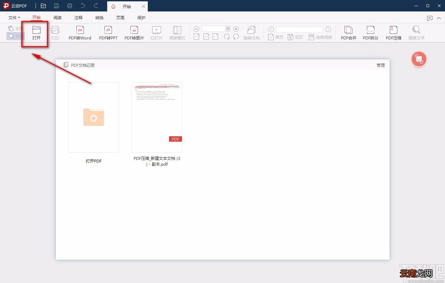Click the 管理 link in records panel
The height and width of the screenshot is (283, 445).
tap(381, 65)
